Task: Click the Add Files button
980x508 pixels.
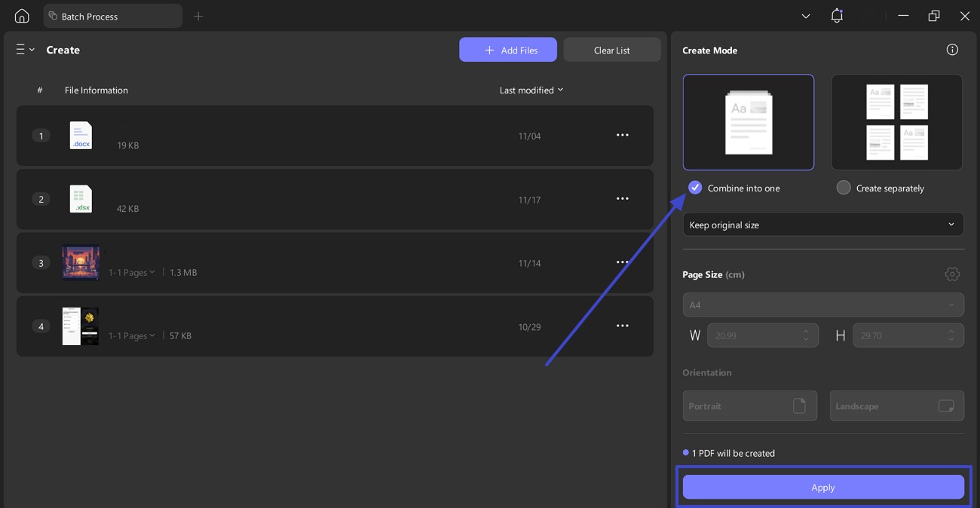Action: pyautogui.click(x=508, y=50)
